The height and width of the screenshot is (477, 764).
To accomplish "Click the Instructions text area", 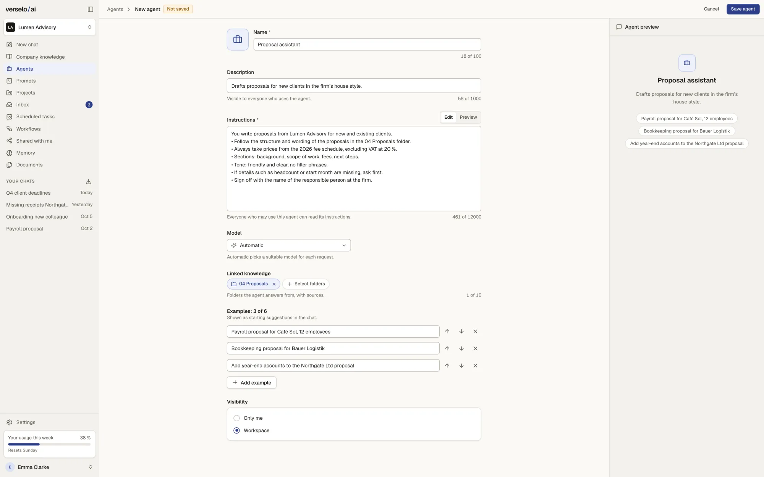I will click(354, 169).
